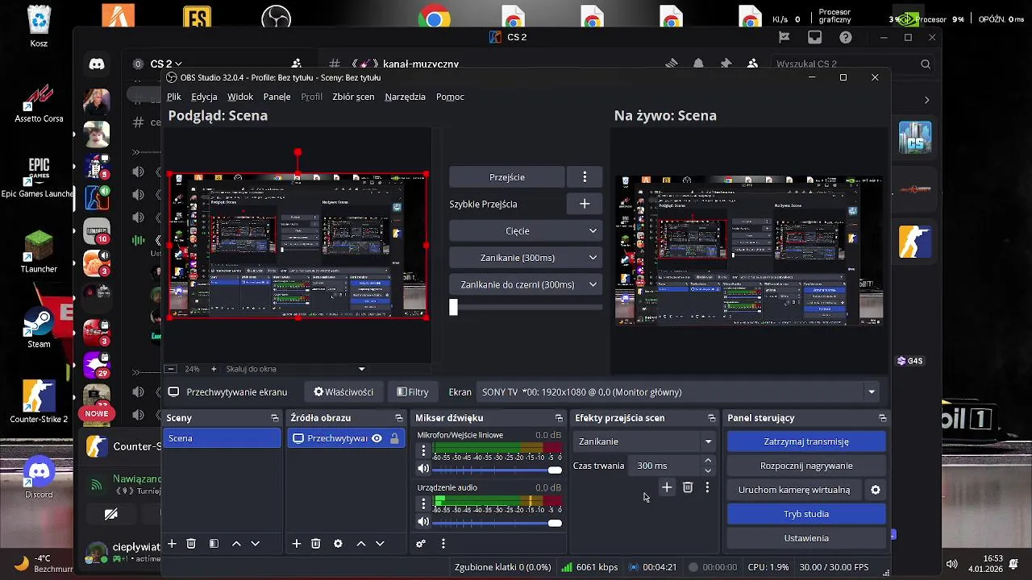Open Ustawienia button
1032x580 pixels.
click(806, 538)
